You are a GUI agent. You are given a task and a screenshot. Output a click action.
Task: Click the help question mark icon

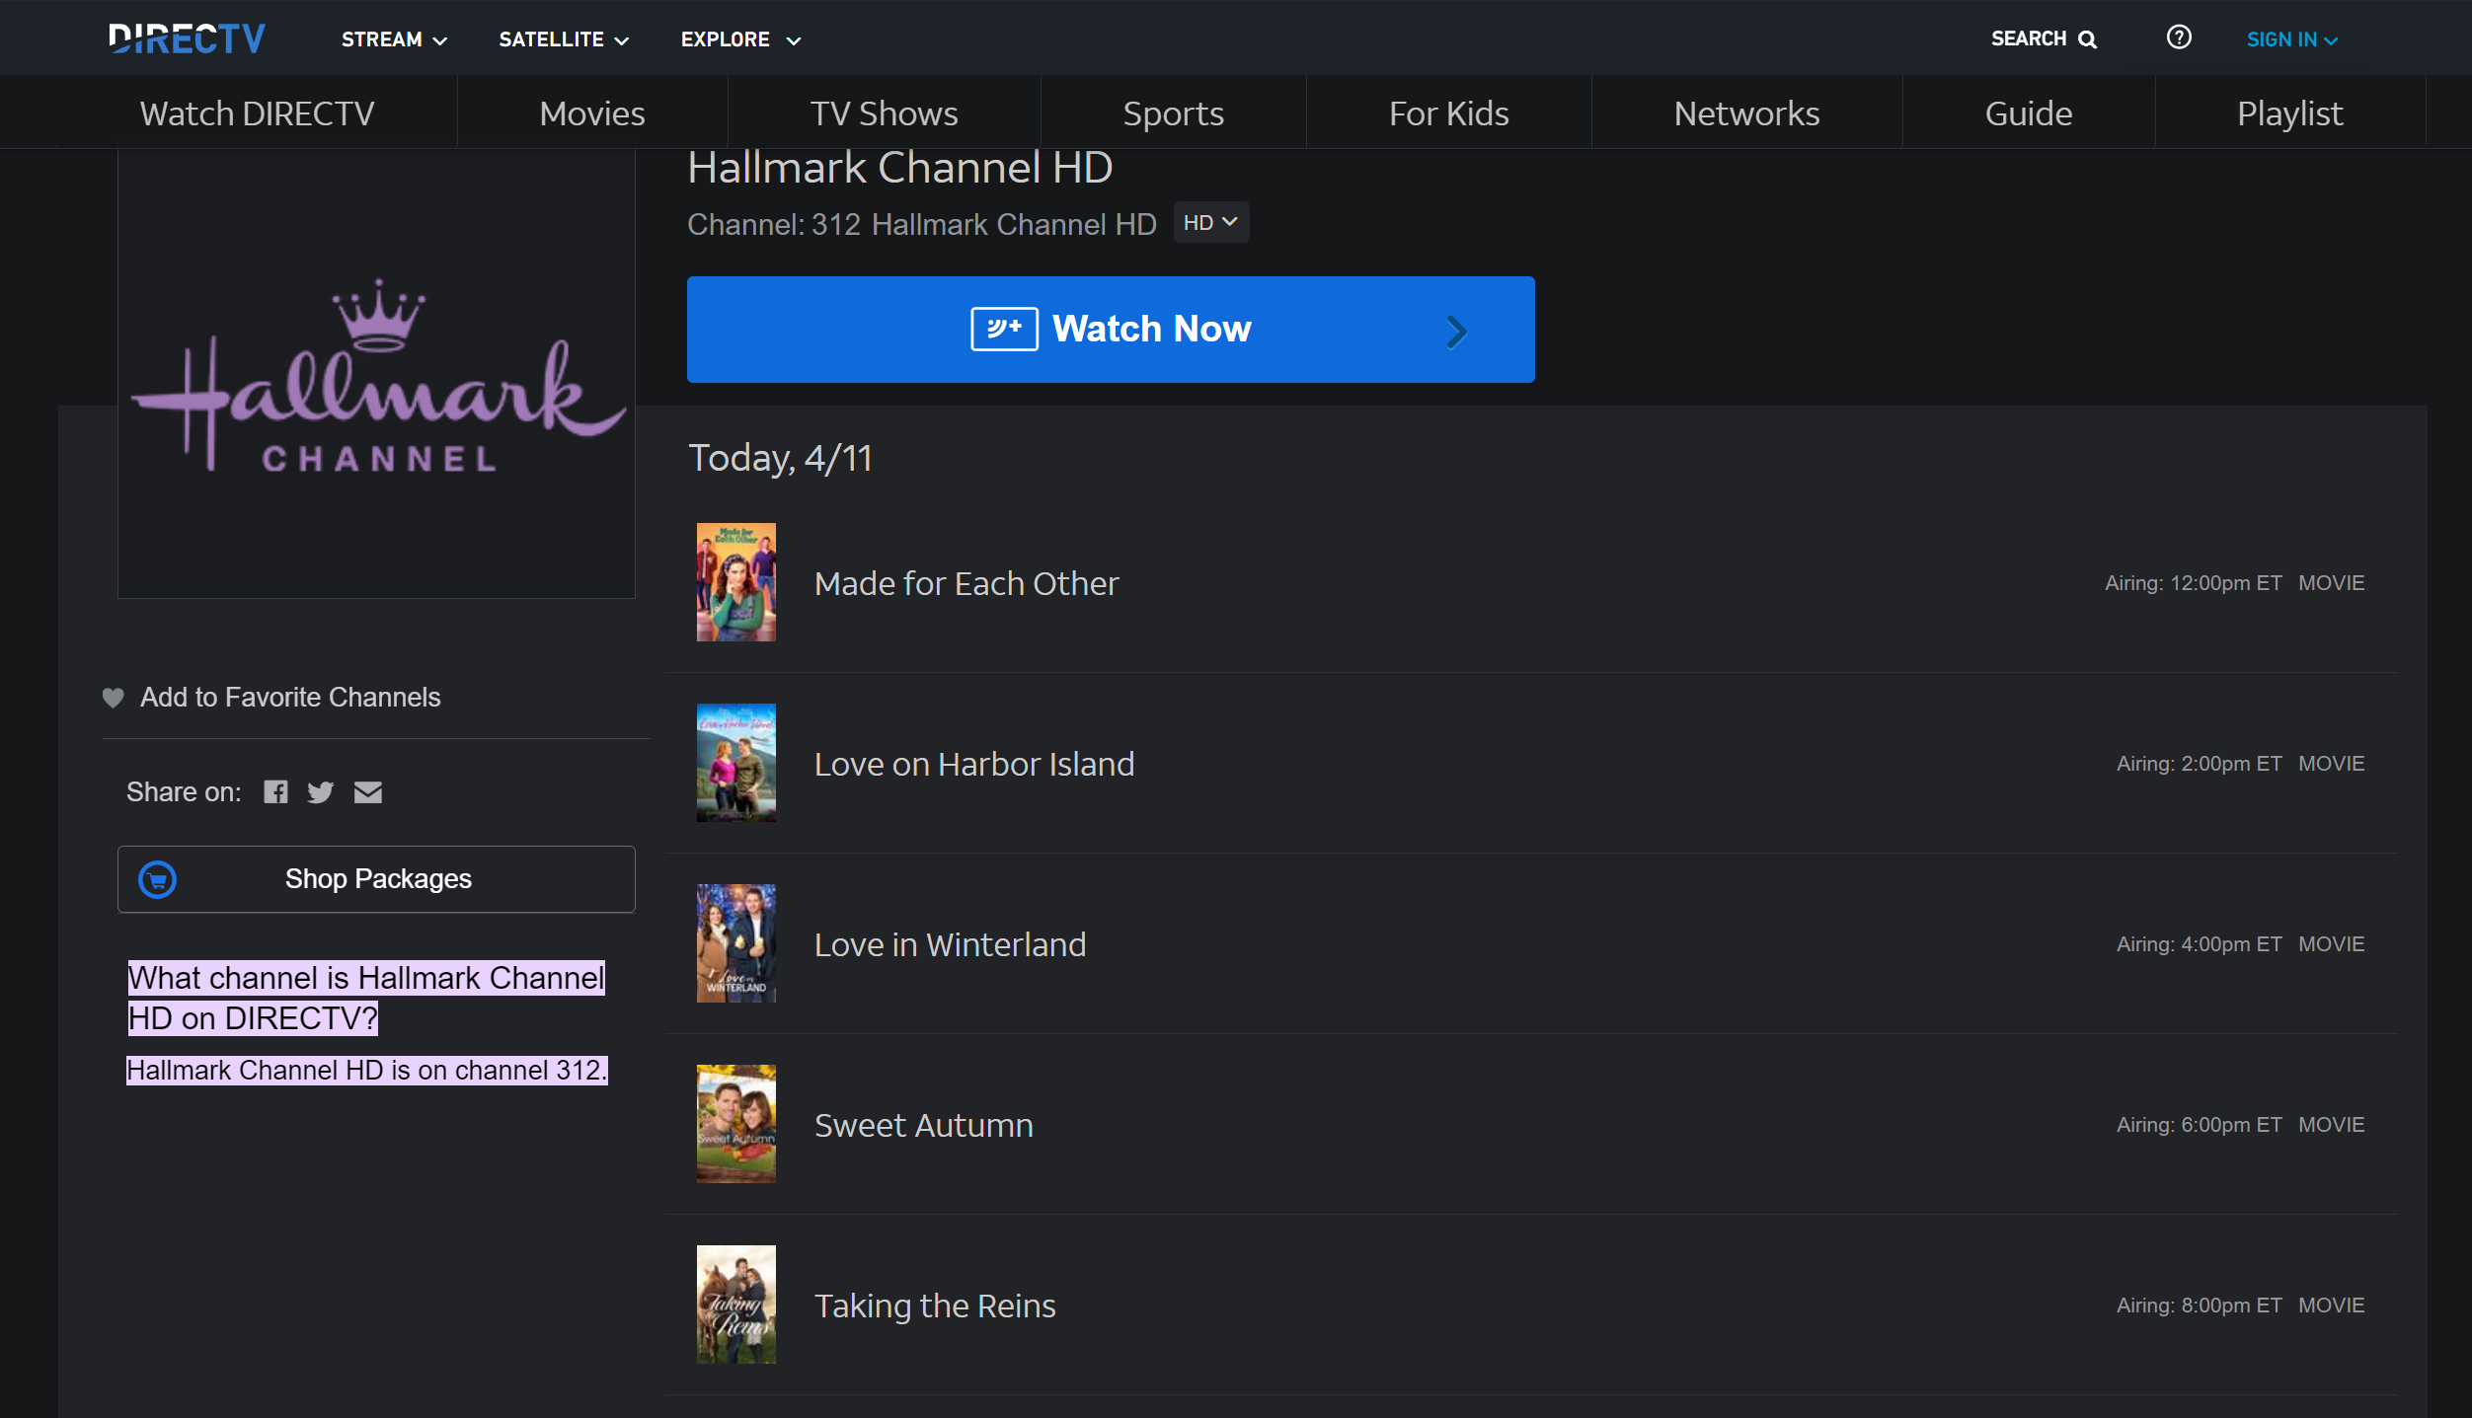pyautogui.click(x=2179, y=37)
